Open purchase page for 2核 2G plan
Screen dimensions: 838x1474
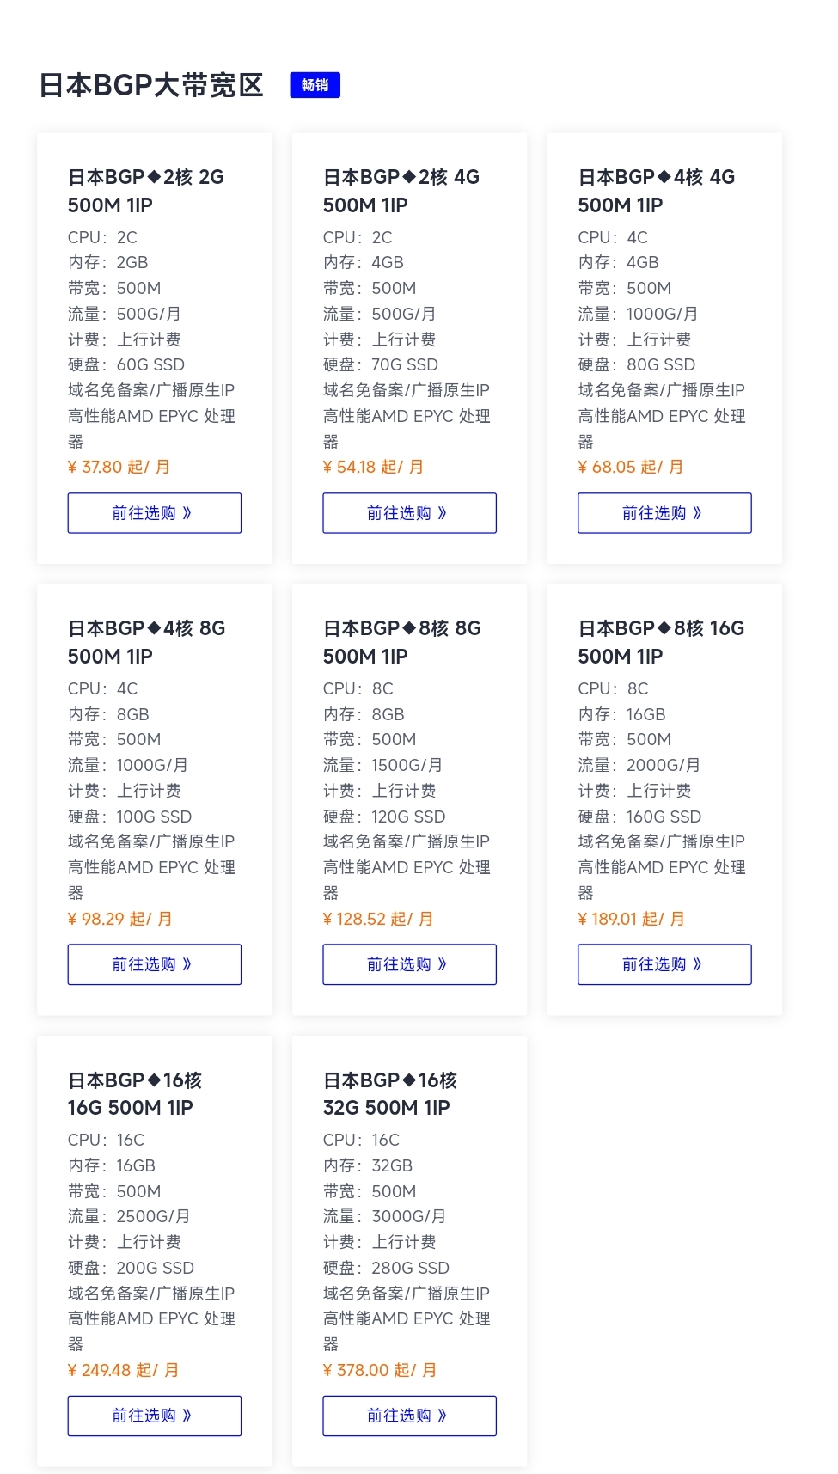[x=155, y=513]
